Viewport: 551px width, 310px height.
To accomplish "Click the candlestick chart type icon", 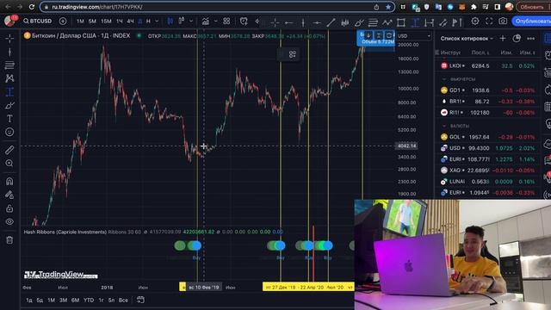I will click(170, 22).
